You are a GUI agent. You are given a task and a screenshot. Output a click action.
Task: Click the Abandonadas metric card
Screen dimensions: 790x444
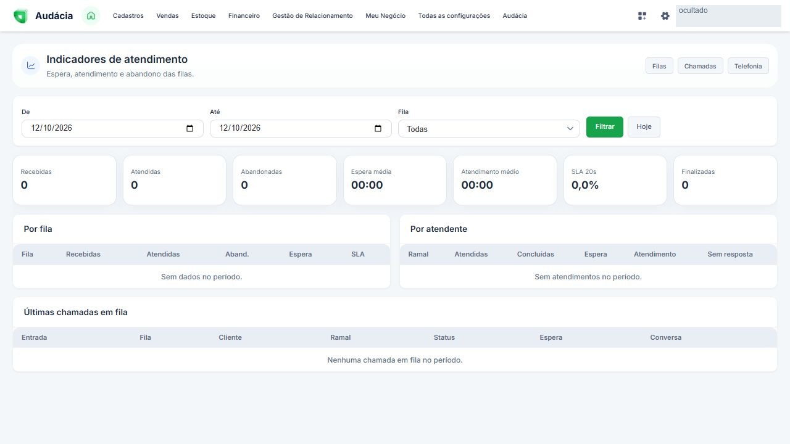click(285, 180)
